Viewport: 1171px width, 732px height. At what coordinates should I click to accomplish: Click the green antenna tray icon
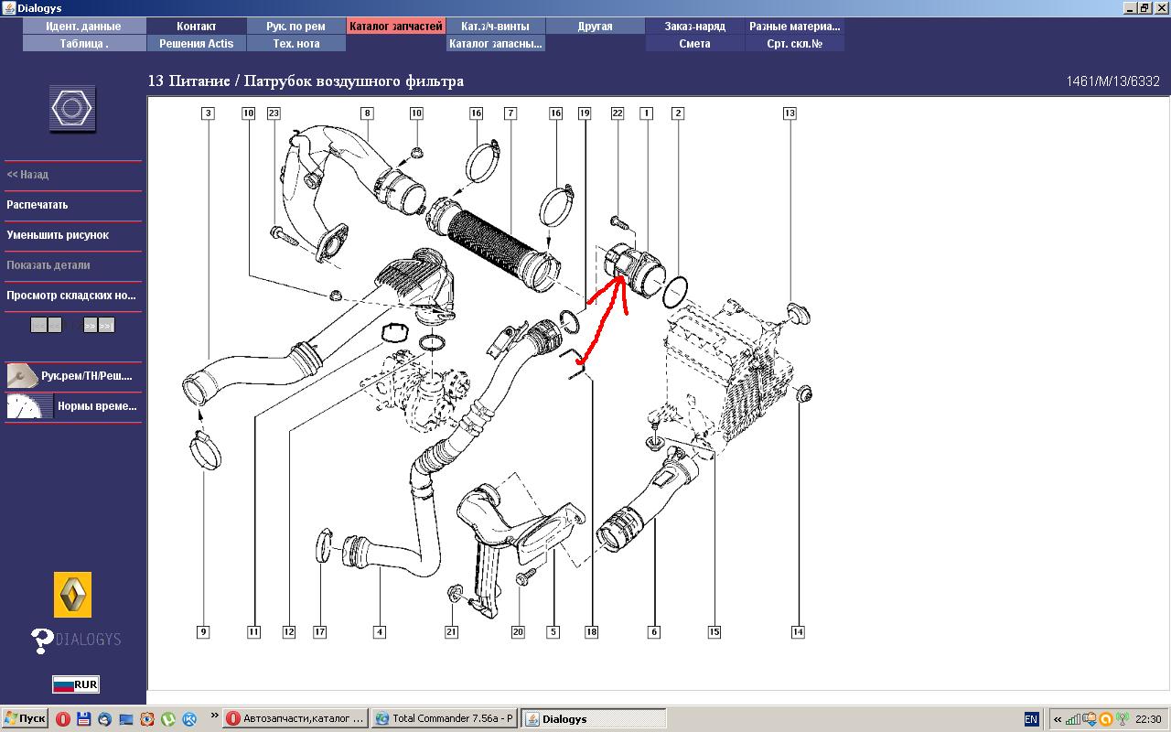point(1122,719)
